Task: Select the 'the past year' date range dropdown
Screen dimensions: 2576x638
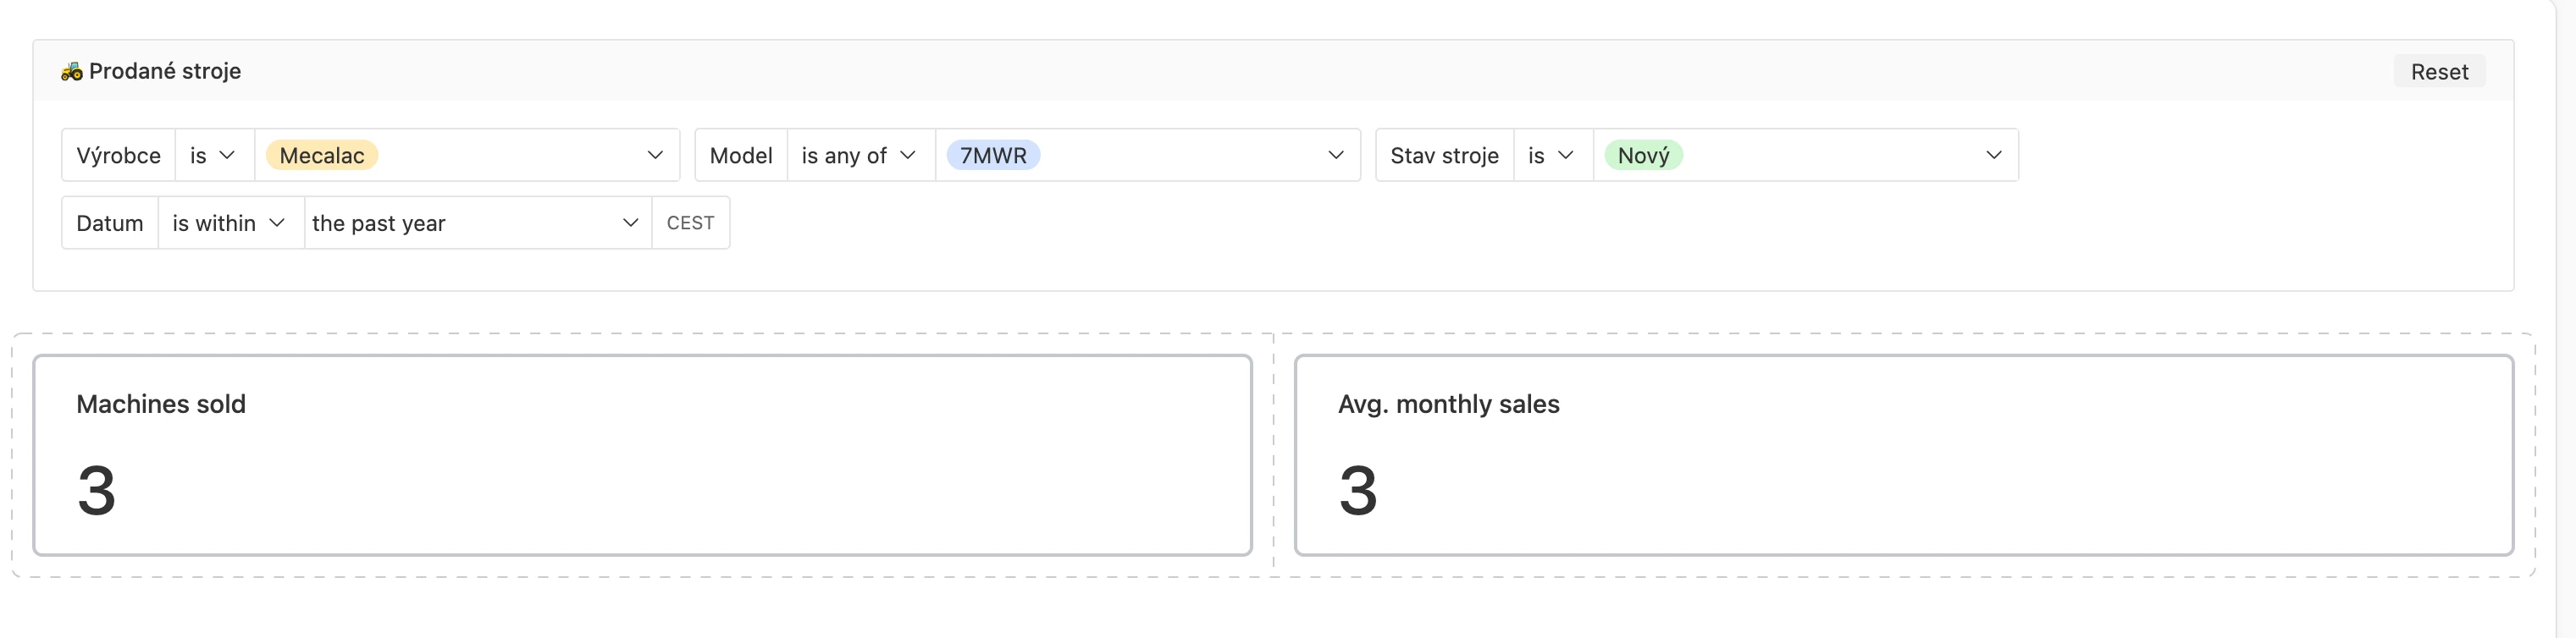Action: (x=476, y=224)
